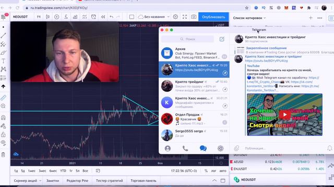The width and height of the screenshot is (334, 187).
Task: Toggle лог logarithmic scale
Action: coord(213,171)
